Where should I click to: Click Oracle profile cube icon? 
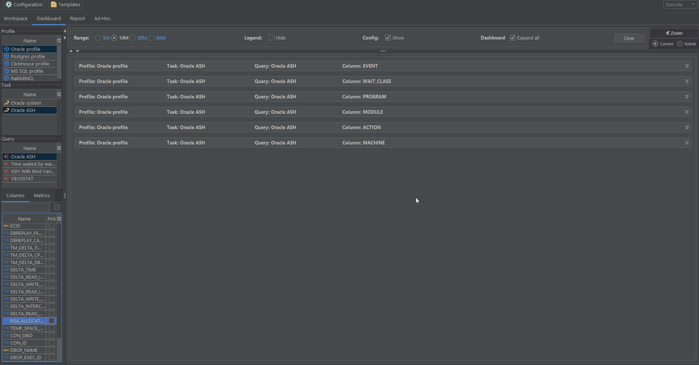click(7, 49)
